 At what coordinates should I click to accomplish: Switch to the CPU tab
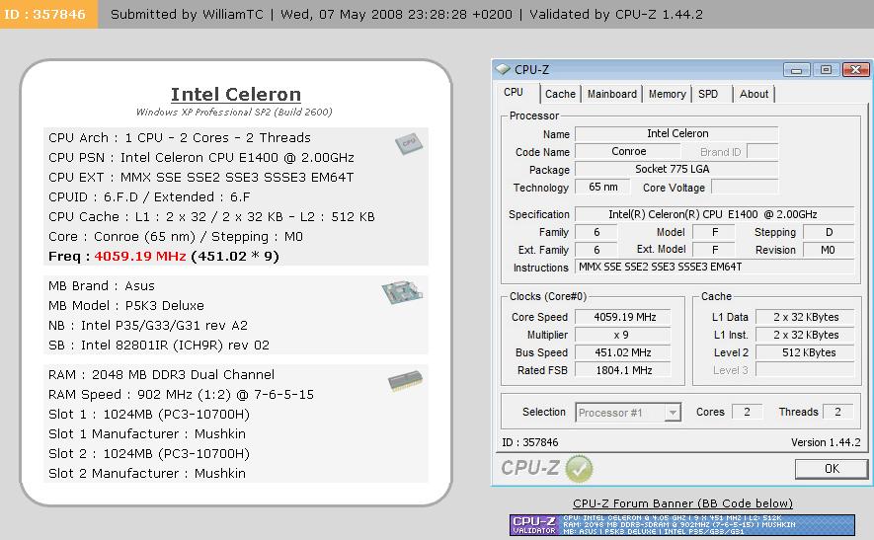point(514,93)
